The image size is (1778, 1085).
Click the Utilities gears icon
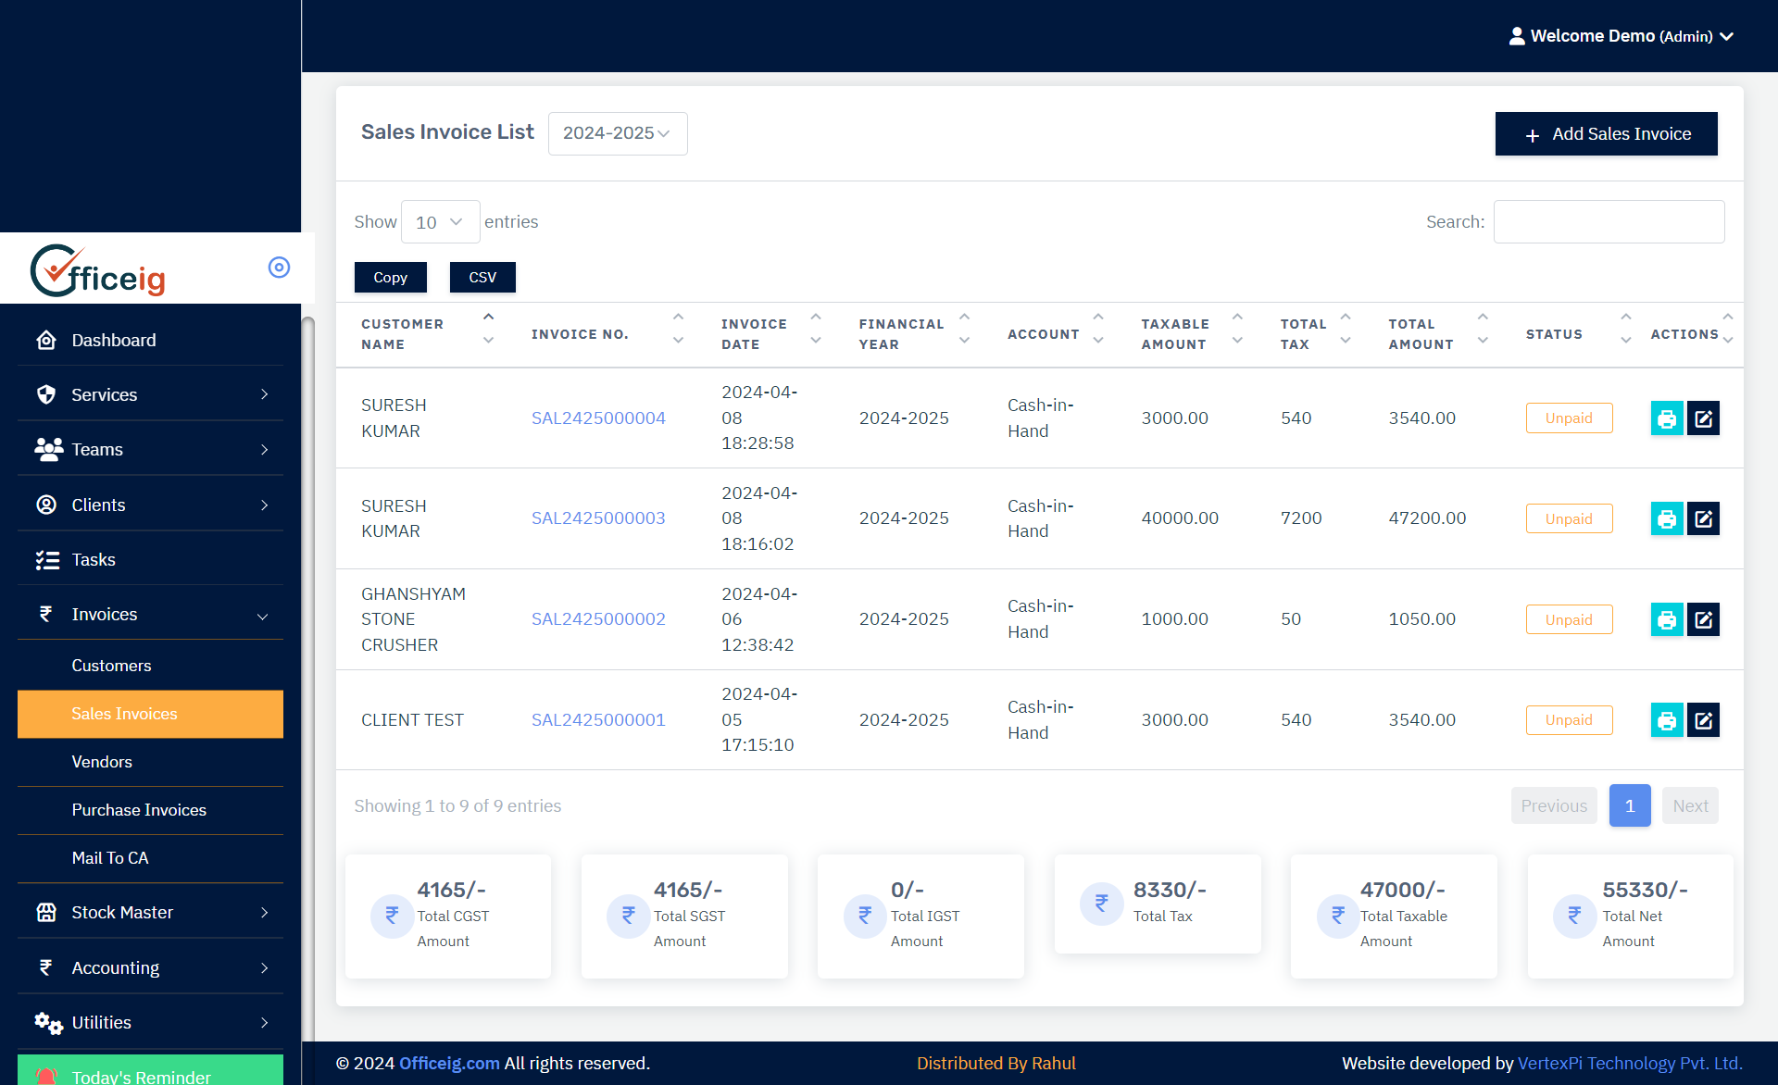(48, 1022)
